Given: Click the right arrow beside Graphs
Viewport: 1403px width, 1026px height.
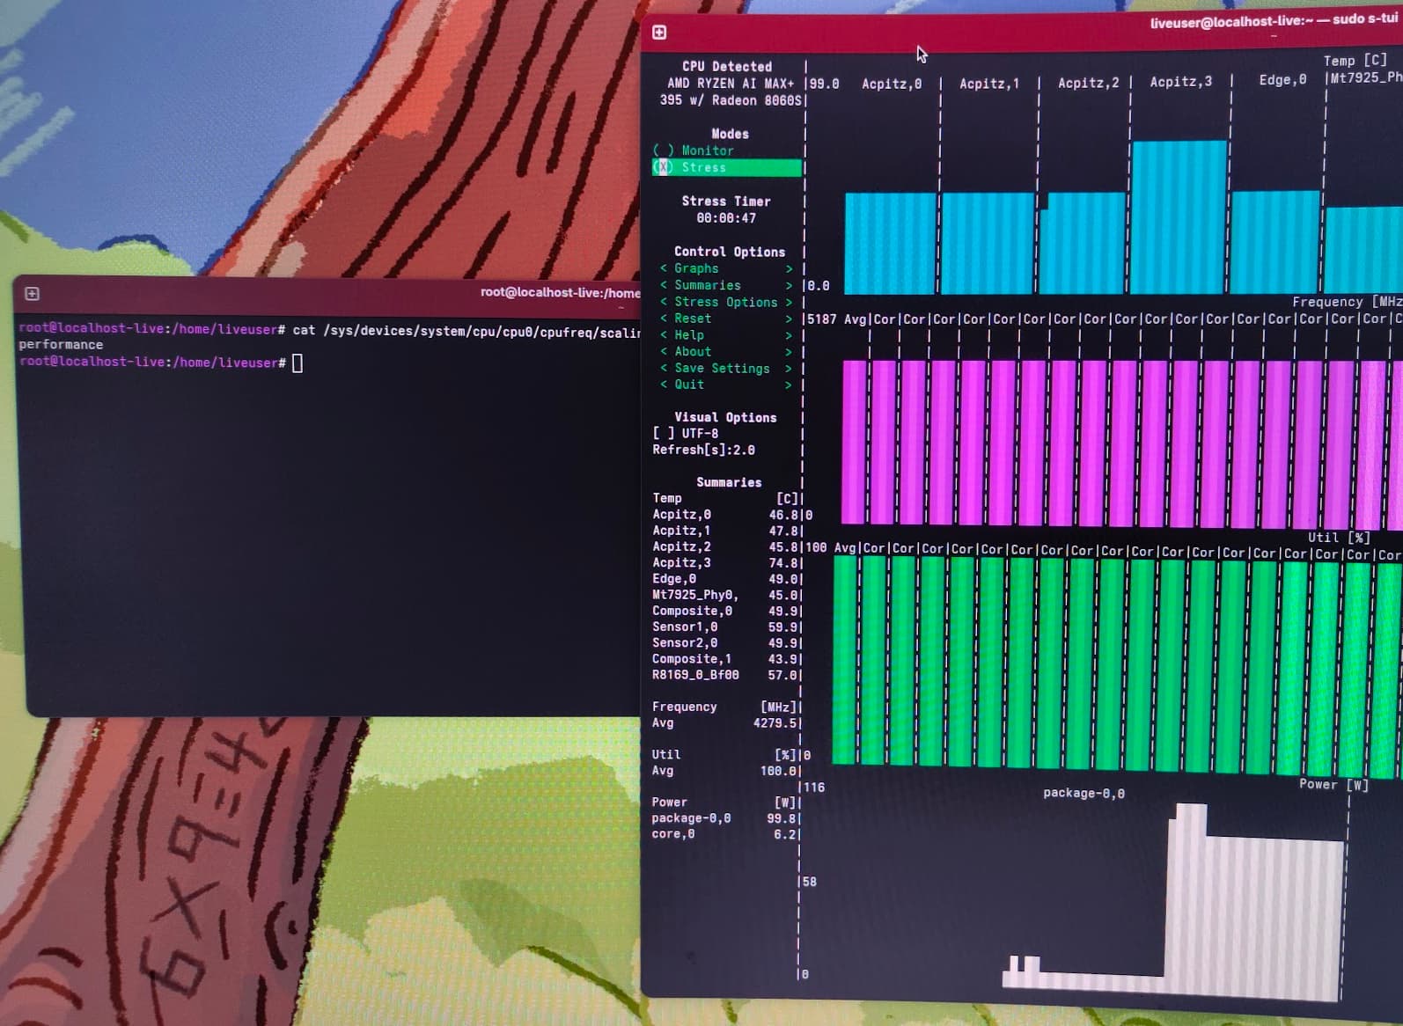Looking at the screenshot, I should [x=789, y=269].
